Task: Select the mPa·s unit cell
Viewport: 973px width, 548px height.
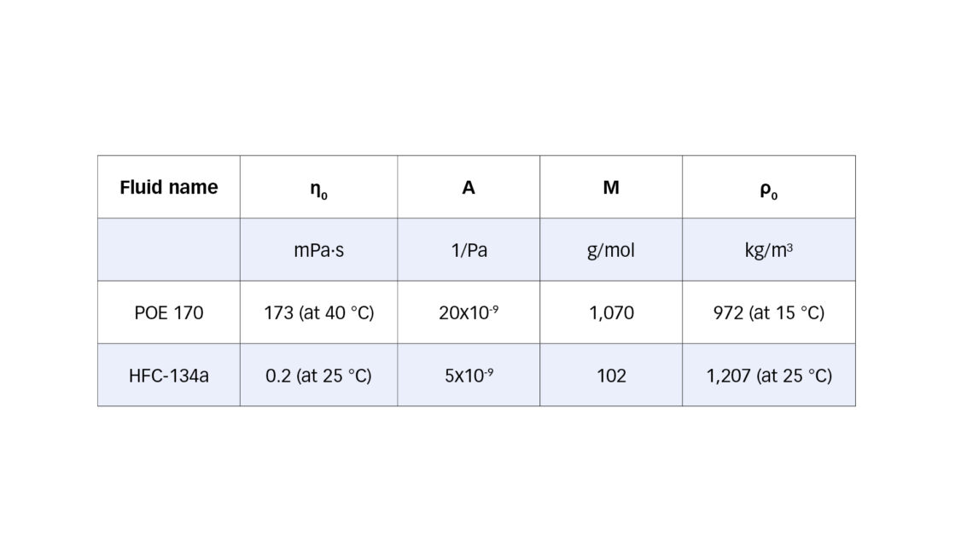Action: pos(318,250)
